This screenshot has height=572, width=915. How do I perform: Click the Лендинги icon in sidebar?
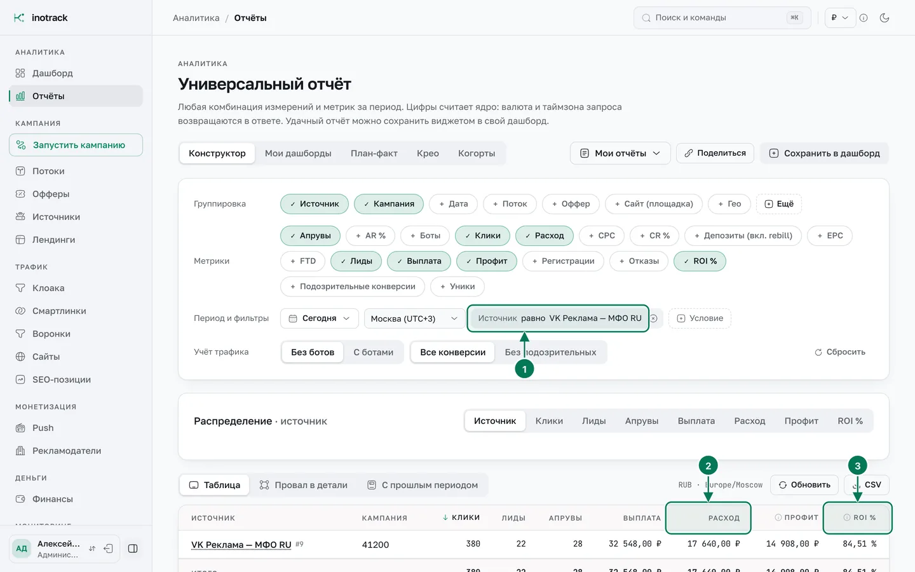click(x=20, y=240)
